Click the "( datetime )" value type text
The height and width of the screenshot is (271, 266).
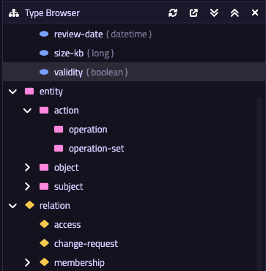pos(129,34)
